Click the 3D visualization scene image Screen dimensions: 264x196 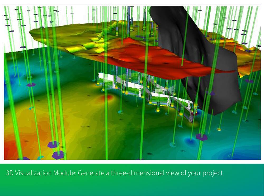click(132, 83)
